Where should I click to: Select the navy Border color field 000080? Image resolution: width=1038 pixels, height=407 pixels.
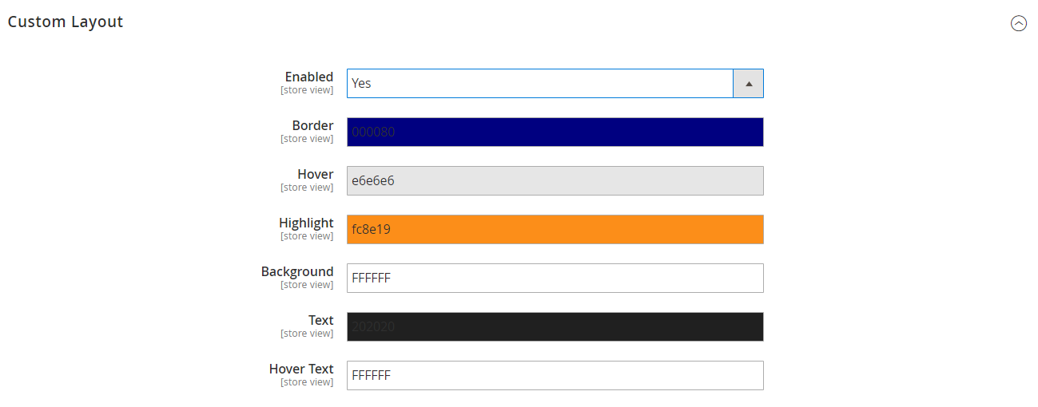tap(555, 132)
